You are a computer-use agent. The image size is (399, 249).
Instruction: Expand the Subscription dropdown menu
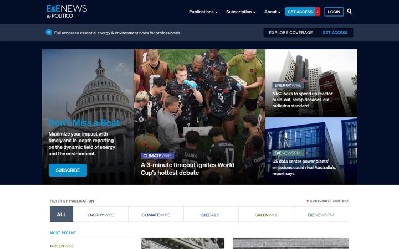[x=241, y=12]
